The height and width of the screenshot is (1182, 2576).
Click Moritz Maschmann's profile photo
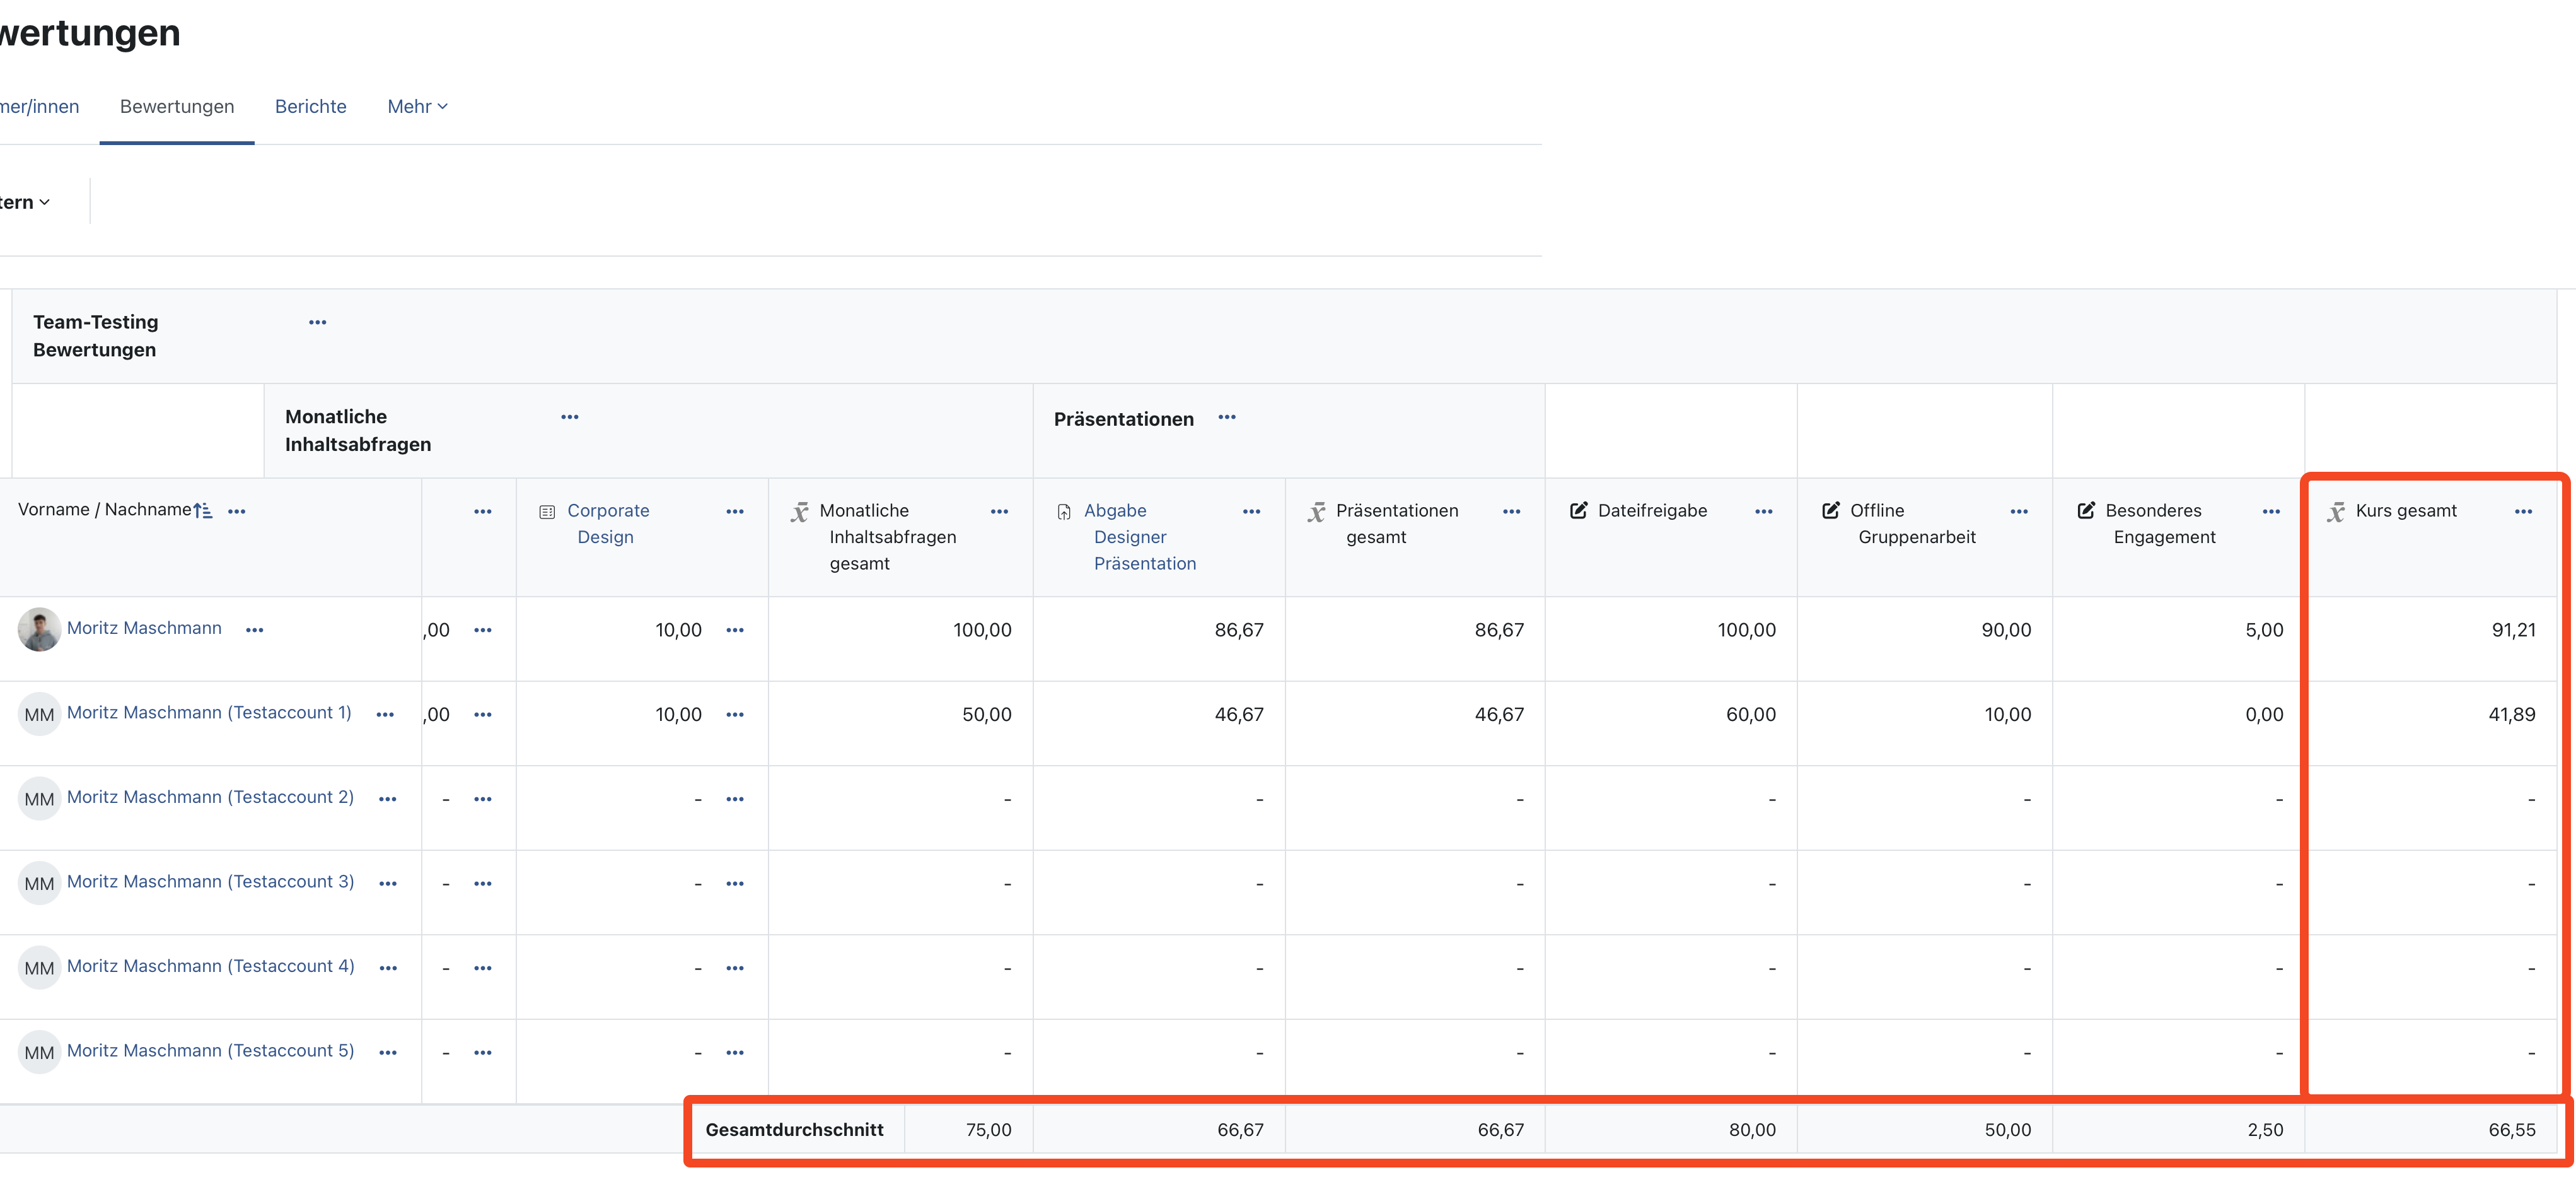point(39,629)
